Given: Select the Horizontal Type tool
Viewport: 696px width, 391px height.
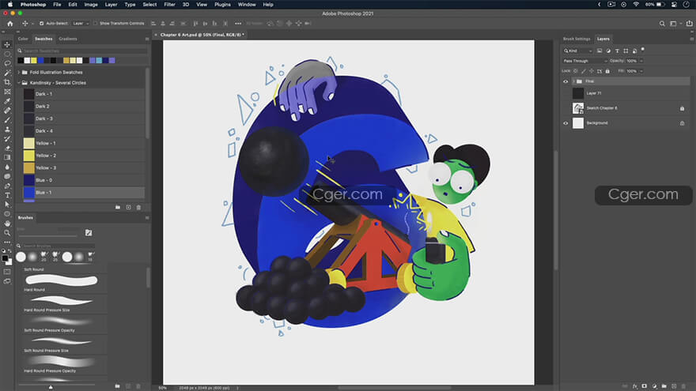Looking at the screenshot, I should (7, 195).
